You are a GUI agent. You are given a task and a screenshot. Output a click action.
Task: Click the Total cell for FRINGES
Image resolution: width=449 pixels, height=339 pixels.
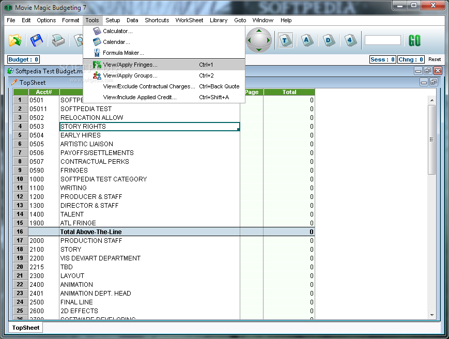tap(289, 171)
